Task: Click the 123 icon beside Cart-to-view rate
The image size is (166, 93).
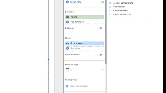Action: click(110, 11)
